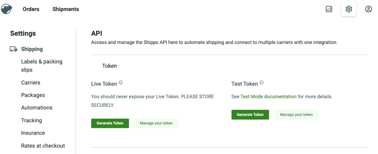Open the Shipments menu
This screenshot has width=378, height=154.
[x=66, y=9]
